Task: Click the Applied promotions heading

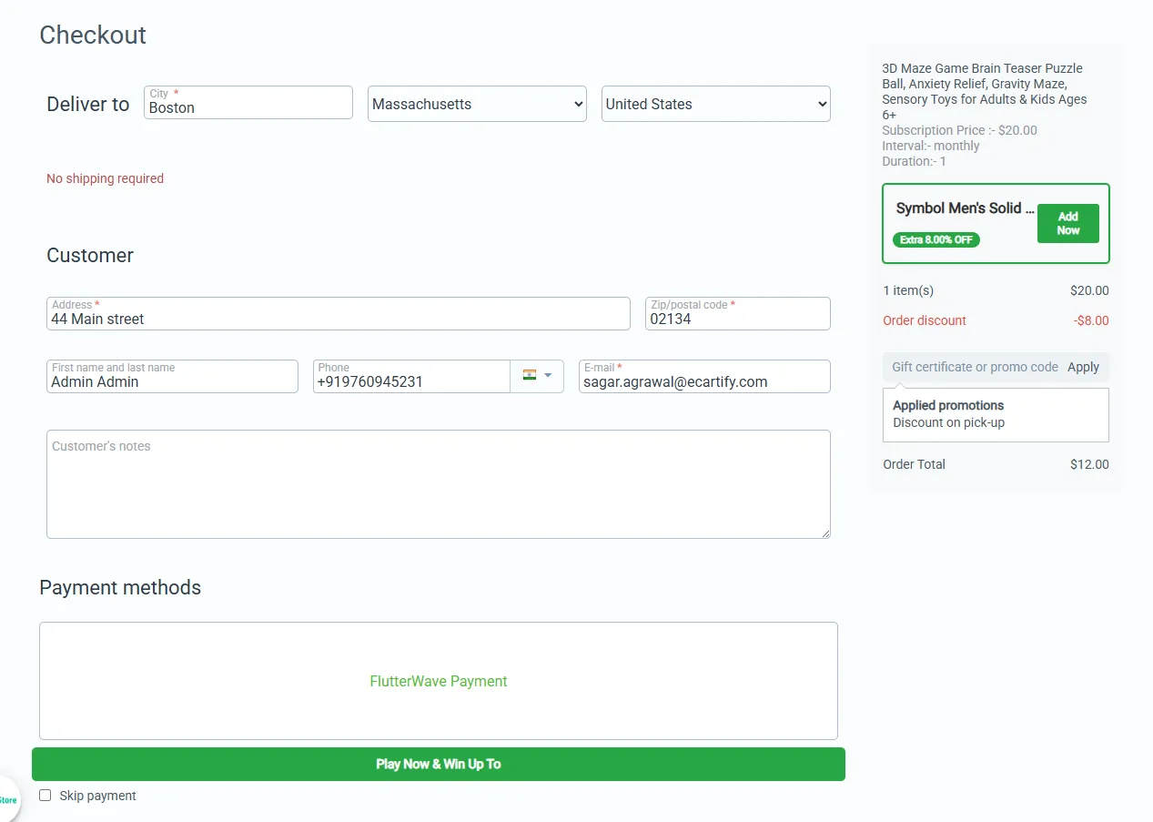Action: [948, 405]
